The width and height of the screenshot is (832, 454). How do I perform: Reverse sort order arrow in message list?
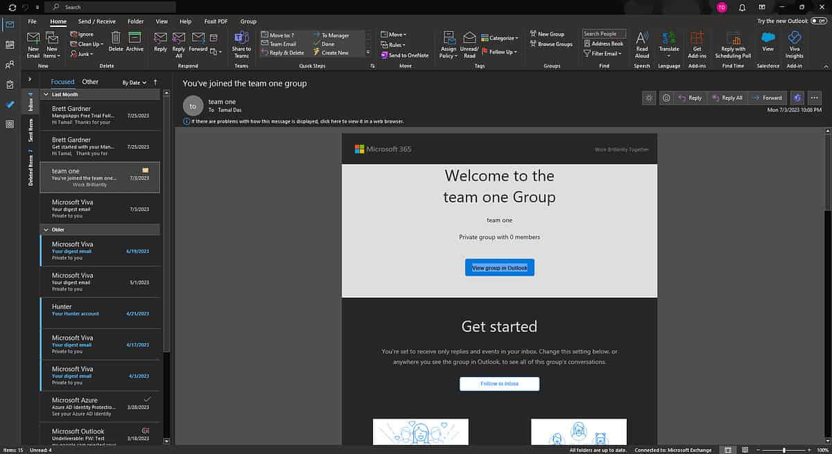[155, 82]
